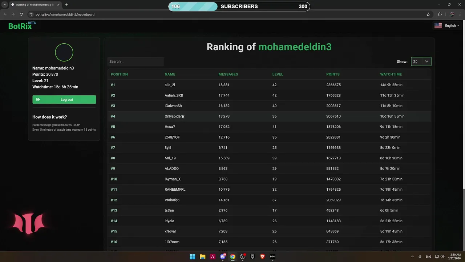The image size is (465, 262).
Task: Select the name RANEEMFRL in the ranking
Action: click(x=175, y=190)
